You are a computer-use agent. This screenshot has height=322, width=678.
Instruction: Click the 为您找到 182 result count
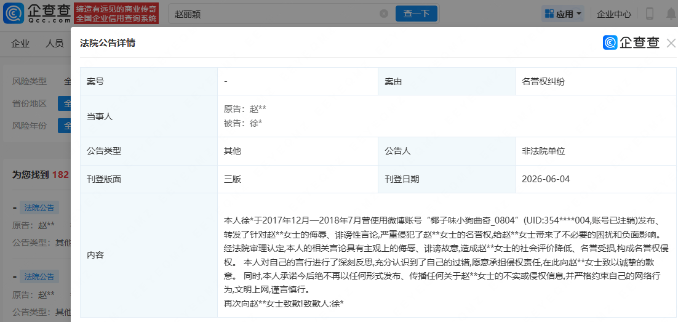tap(41, 174)
